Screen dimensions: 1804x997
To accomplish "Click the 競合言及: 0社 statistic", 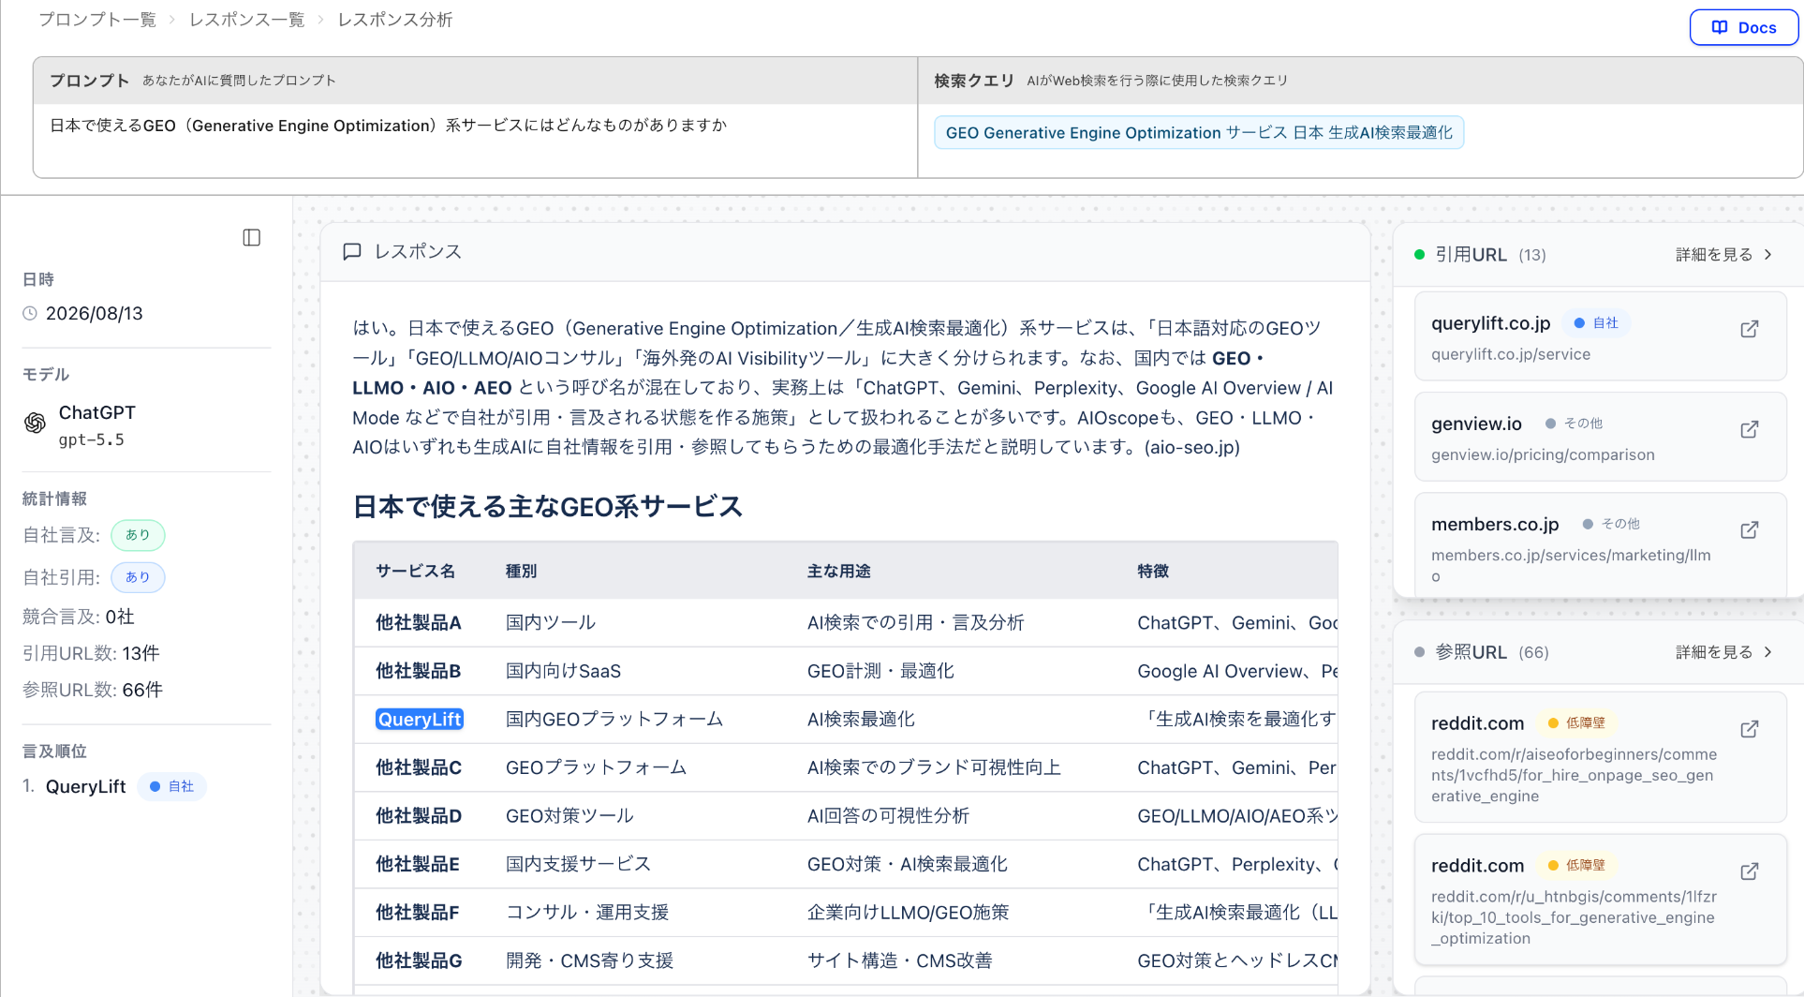I will tap(79, 617).
